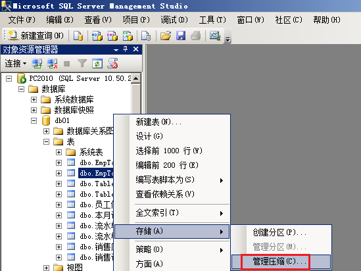
Task: Open 策略(O) submenu
Action: pyautogui.click(x=172, y=249)
